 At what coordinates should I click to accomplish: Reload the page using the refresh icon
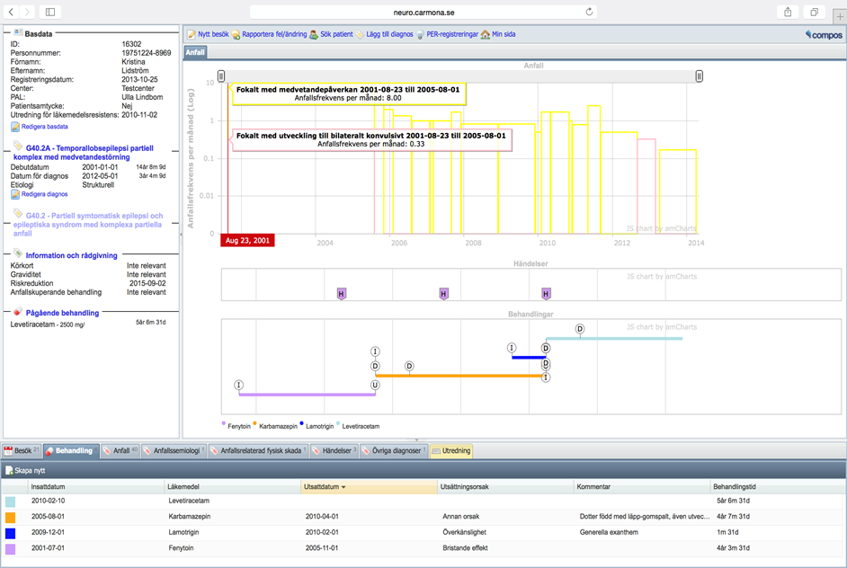589,12
